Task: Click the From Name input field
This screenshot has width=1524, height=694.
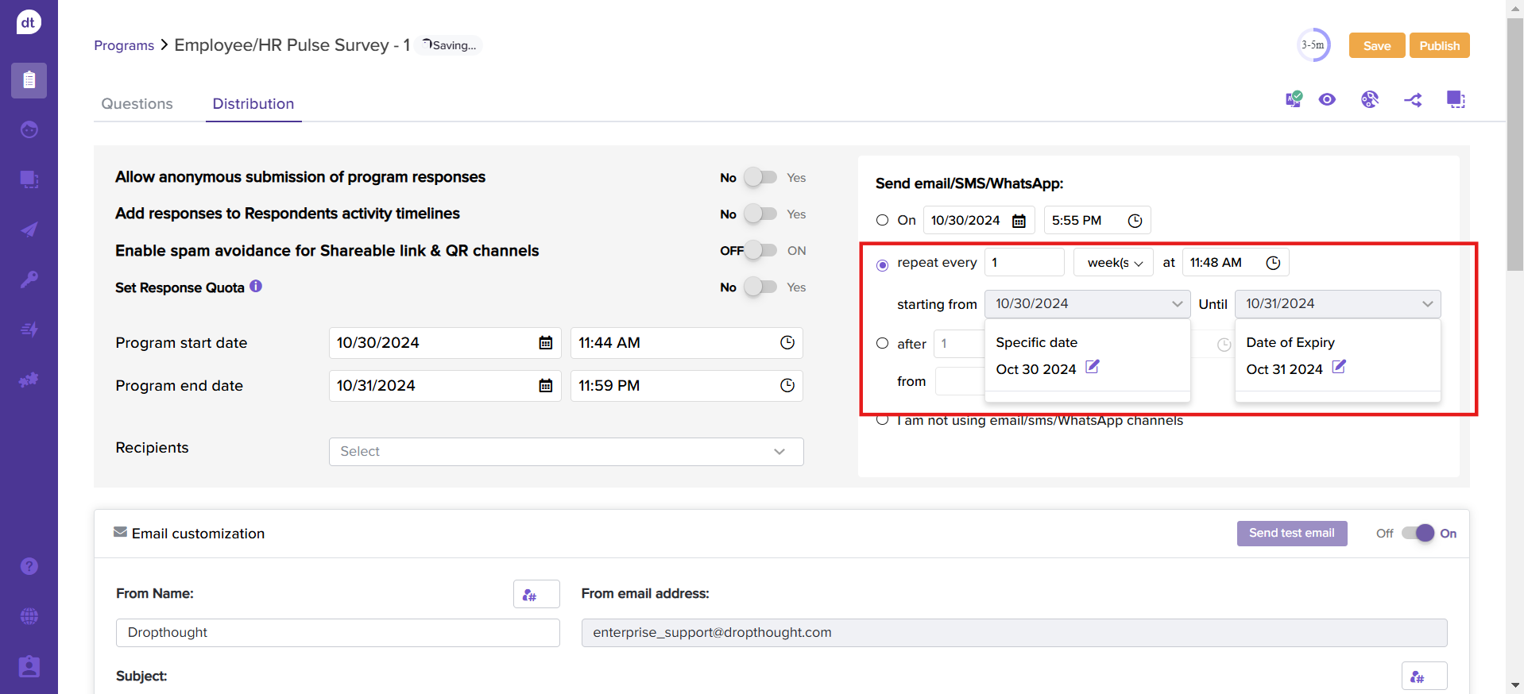Action: point(338,633)
